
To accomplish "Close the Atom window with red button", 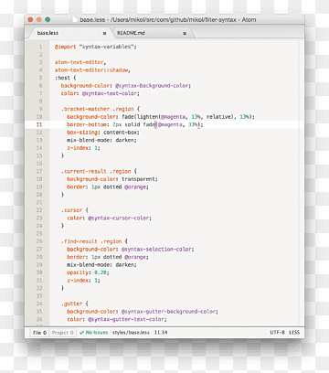I will pyautogui.click(x=30, y=19).
